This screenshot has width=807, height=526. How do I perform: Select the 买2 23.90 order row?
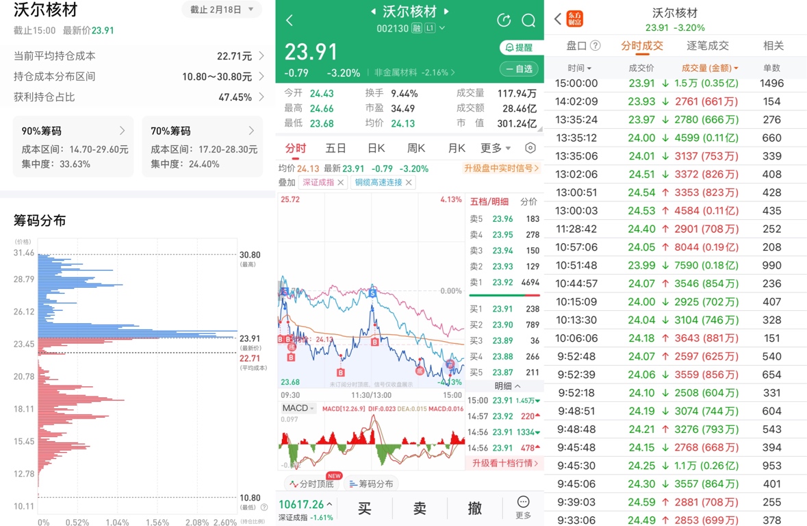pos(504,325)
